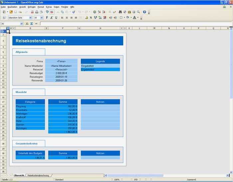Viewport: 233px width, 182px height.
Task: Open the Find & Replace binoculars icon
Action: (120, 12)
